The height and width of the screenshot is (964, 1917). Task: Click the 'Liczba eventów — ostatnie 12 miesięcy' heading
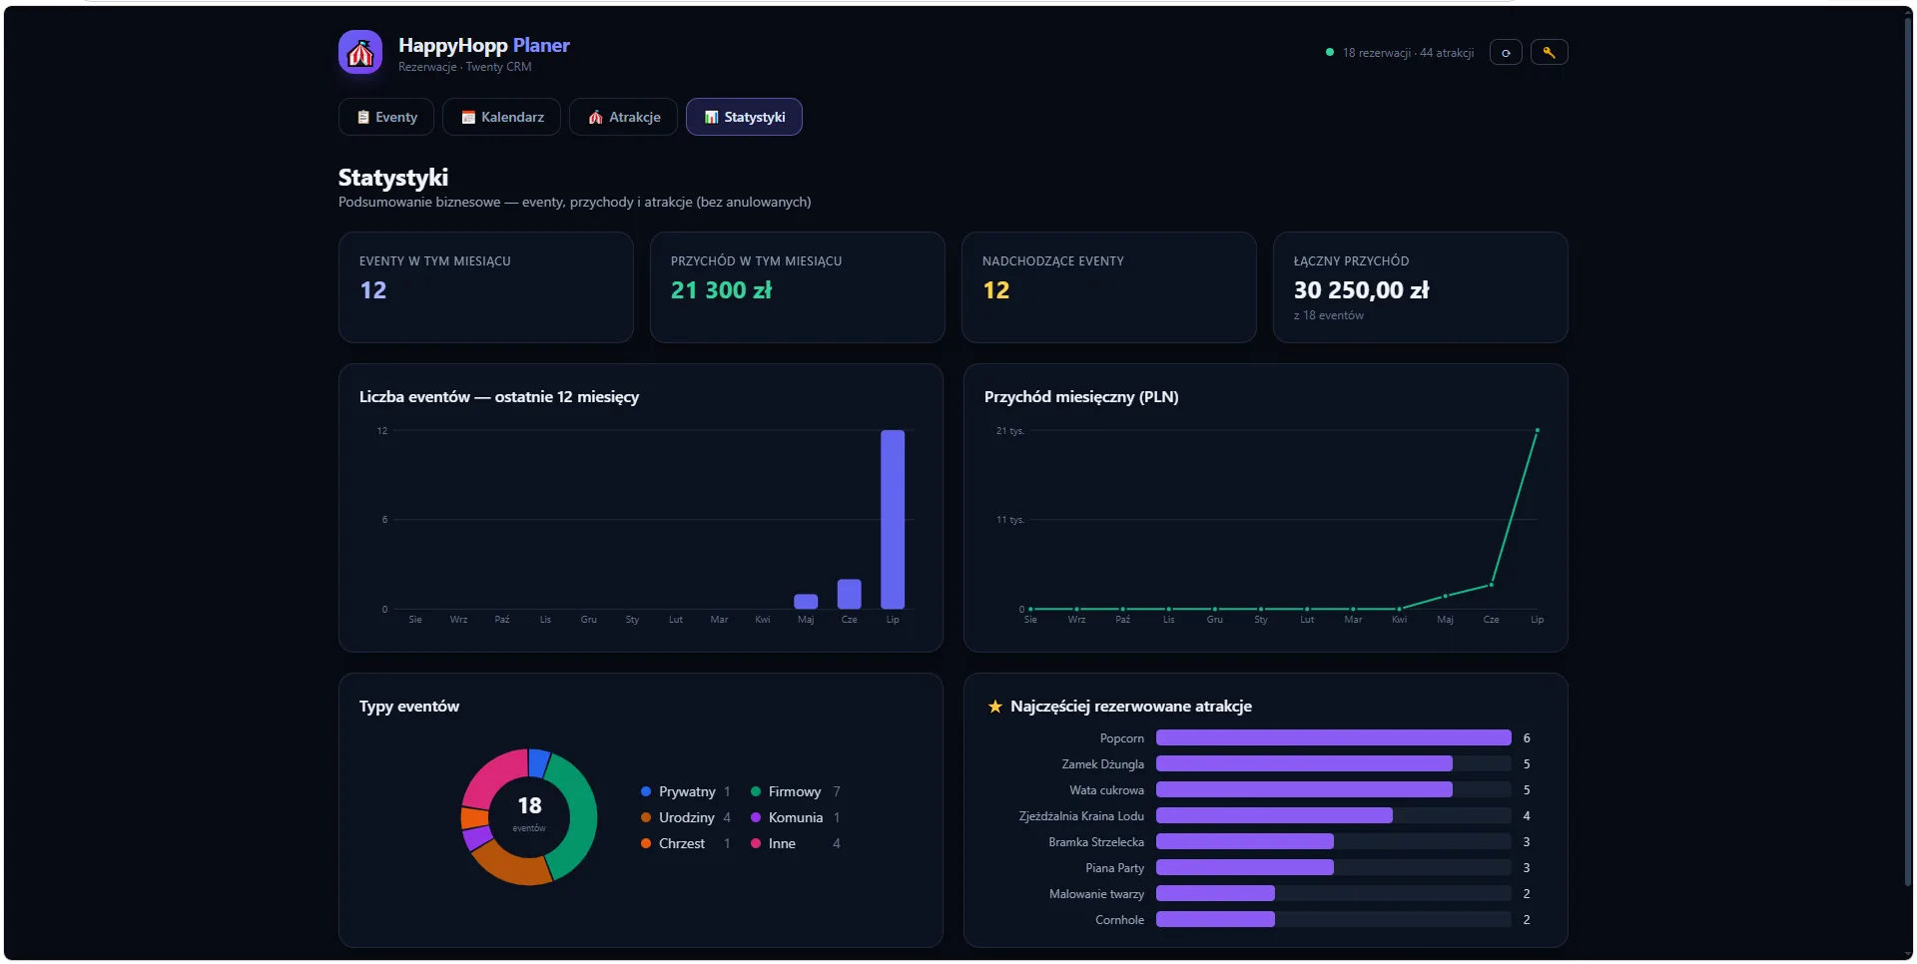point(499,397)
